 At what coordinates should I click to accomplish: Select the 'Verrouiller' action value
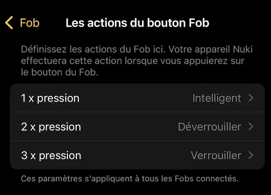216,156
